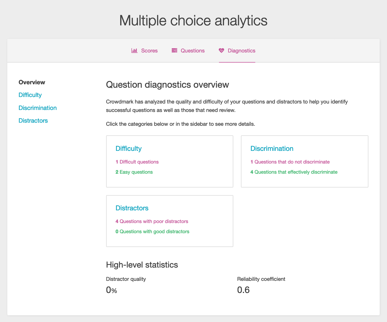Screen dimensions: 387x322
Task: View the 2 Easy questions entry
Action: click(x=134, y=172)
